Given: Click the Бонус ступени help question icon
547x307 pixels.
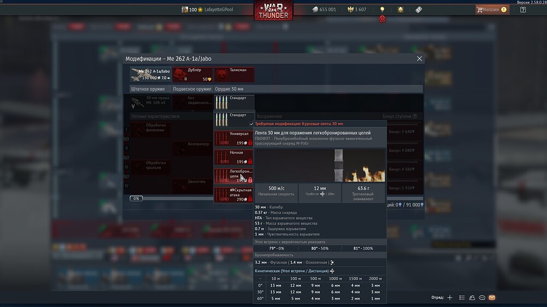Looking at the screenshot, I should click(415, 116).
